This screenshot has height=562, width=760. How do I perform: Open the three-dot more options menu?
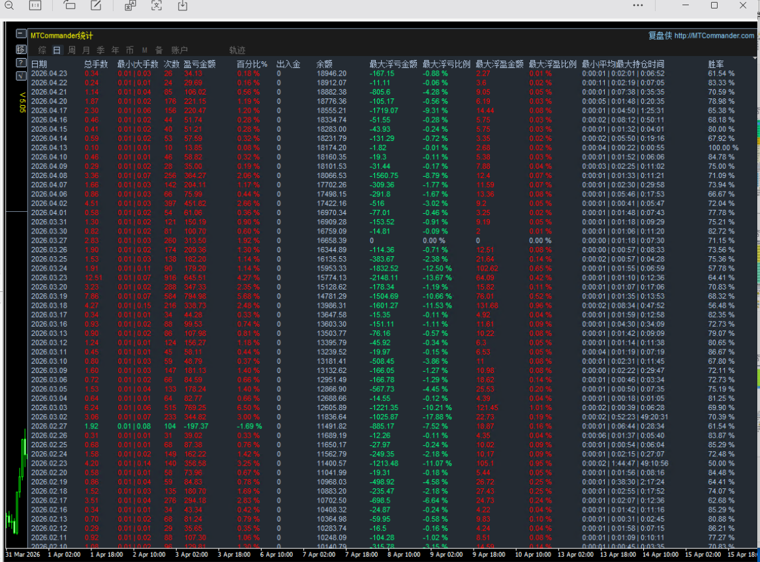click(x=638, y=5)
